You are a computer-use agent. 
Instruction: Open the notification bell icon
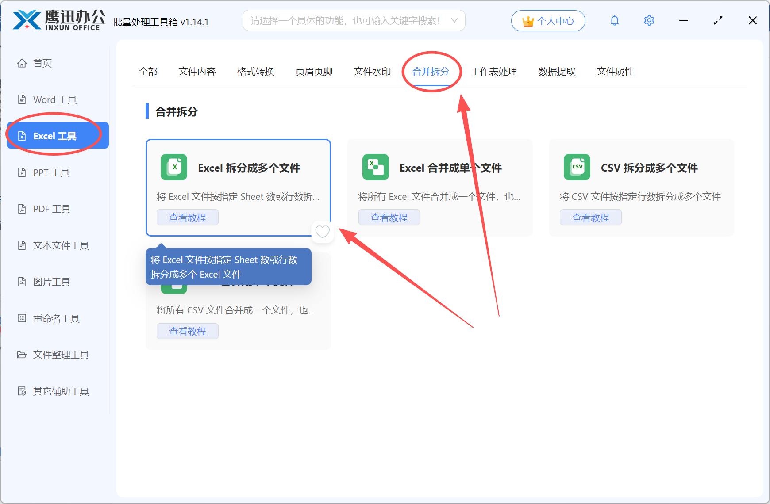click(x=614, y=20)
